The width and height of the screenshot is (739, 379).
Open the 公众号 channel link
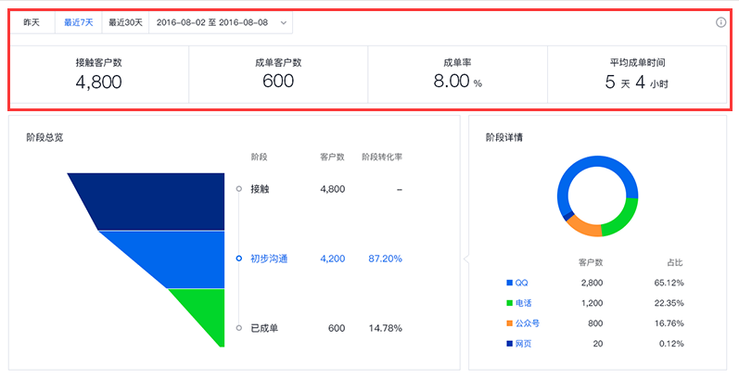[528, 323]
